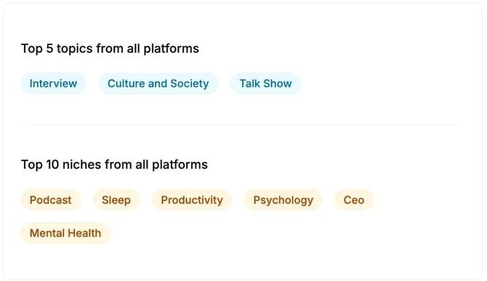Viewport: 487px width, 281px height.
Task: Select the Sleep niche chip
Action: (116, 200)
